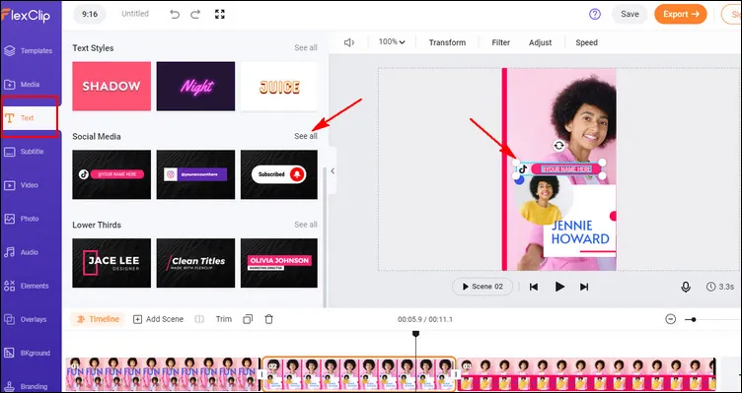The height and width of the screenshot is (393, 742).
Task: Add the Subscribed bell text template
Action: point(279,174)
